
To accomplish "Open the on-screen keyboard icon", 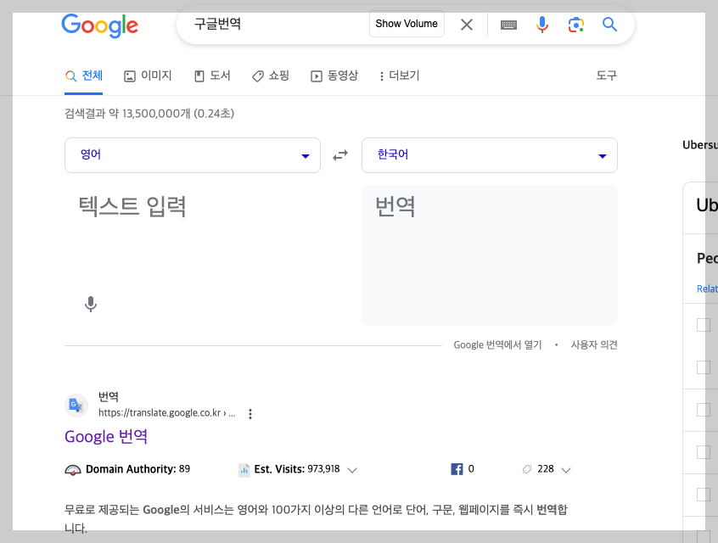I will pos(508,25).
